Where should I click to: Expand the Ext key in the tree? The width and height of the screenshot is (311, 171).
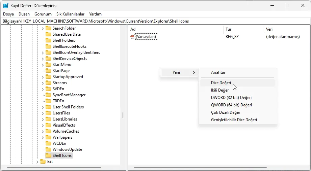coord(37,162)
